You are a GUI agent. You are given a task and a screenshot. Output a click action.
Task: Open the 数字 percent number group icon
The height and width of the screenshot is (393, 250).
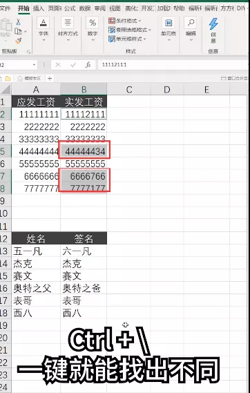(x=93, y=23)
